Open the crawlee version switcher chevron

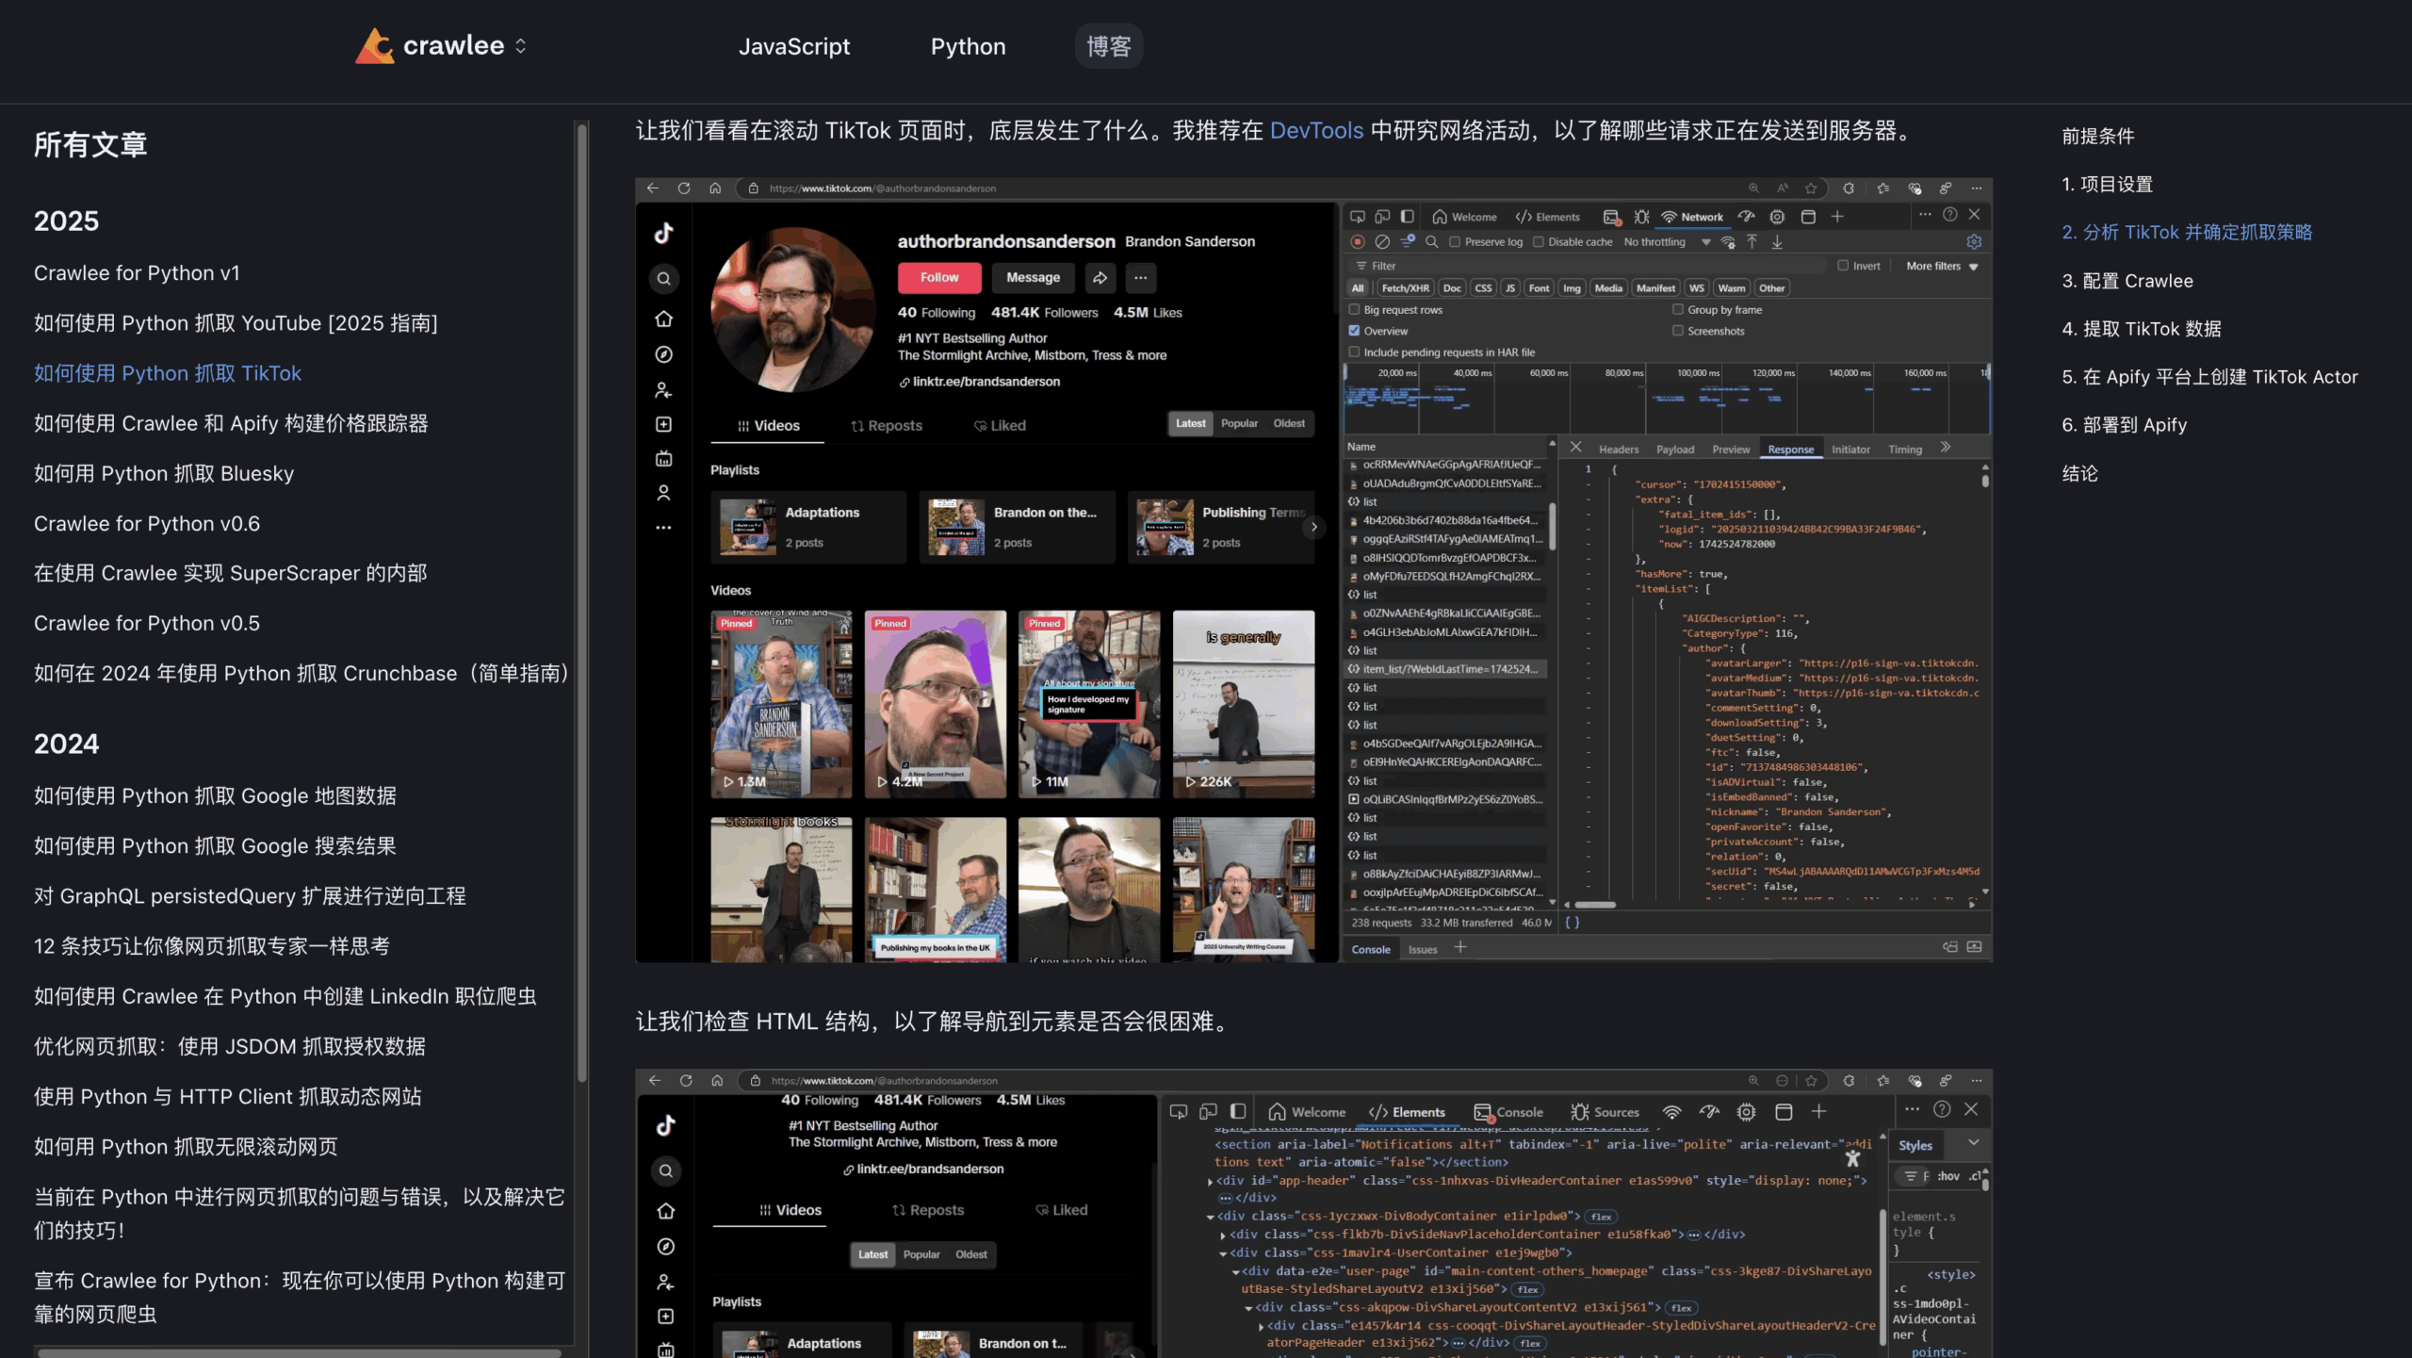pyautogui.click(x=519, y=45)
